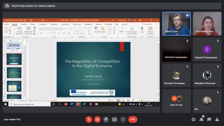The width and height of the screenshot is (224, 126).
Task: Toggle Normal view in status bar
Action: tap(118, 100)
